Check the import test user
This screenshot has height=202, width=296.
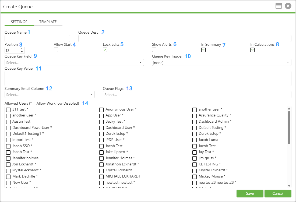8,140
